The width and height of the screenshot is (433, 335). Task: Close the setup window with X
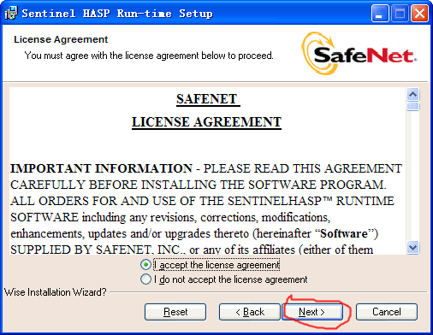coord(419,14)
